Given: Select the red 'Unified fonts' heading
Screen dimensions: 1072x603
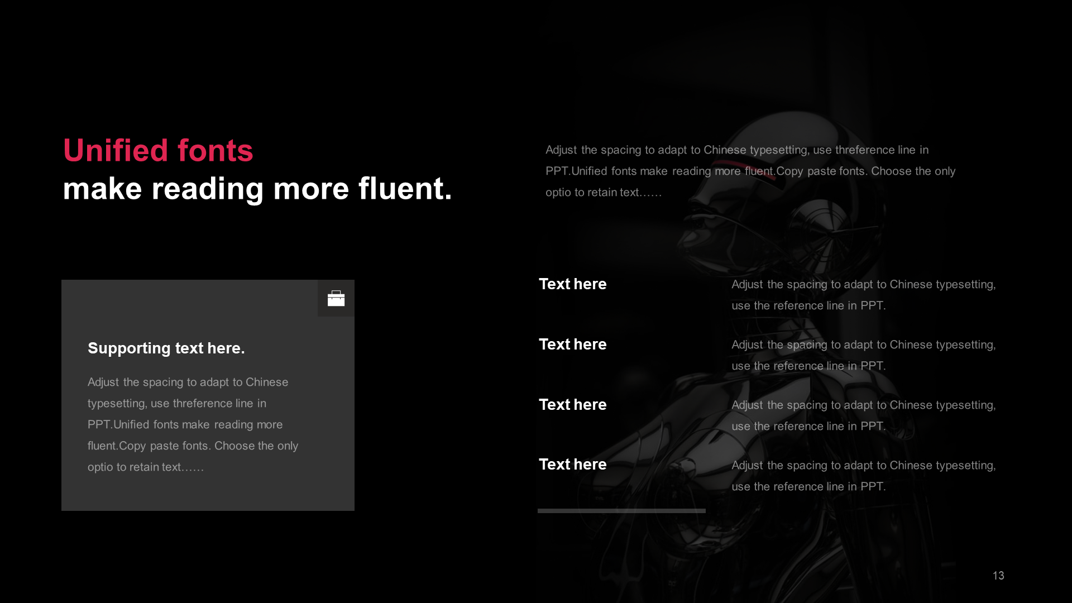Looking at the screenshot, I should point(158,151).
